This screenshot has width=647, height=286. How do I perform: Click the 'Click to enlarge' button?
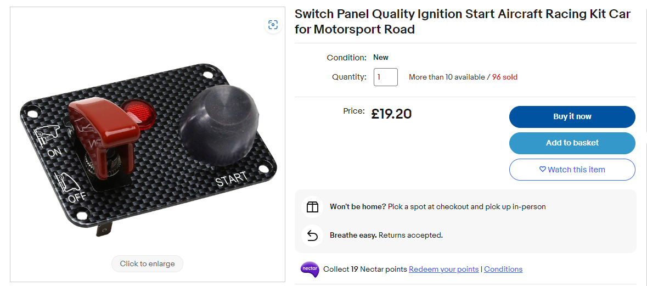click(147, 263)
